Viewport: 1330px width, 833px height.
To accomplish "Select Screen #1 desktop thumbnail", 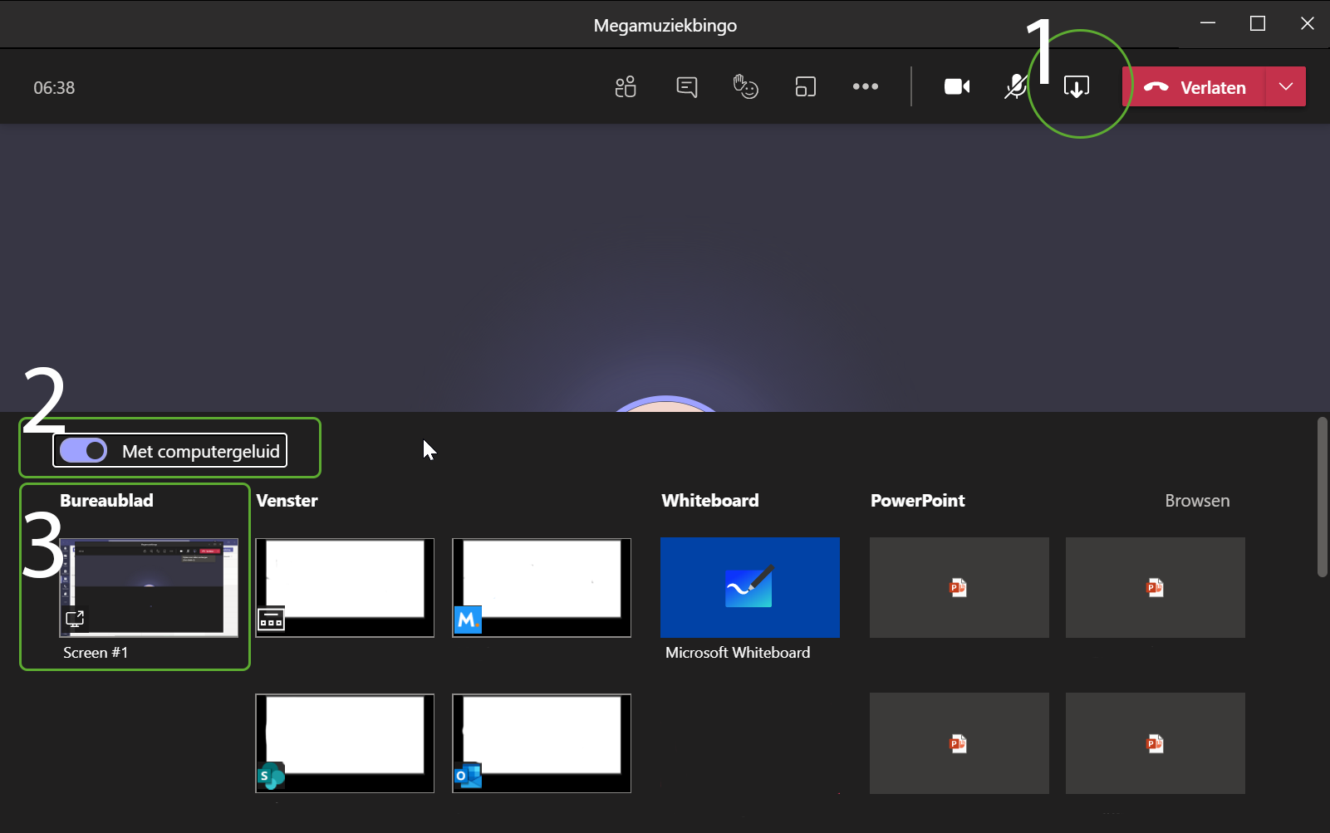I will [x=149, y=587].
